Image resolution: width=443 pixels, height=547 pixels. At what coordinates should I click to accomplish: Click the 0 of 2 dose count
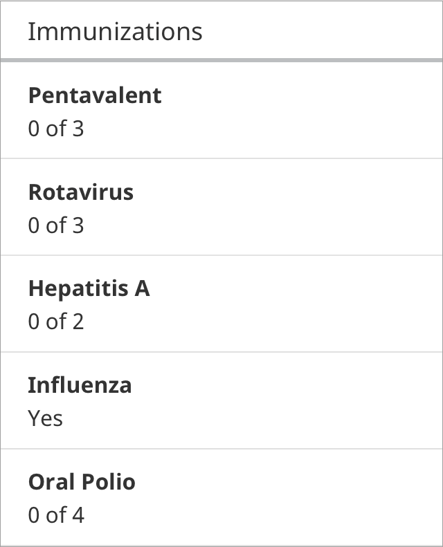coord(56,322)
